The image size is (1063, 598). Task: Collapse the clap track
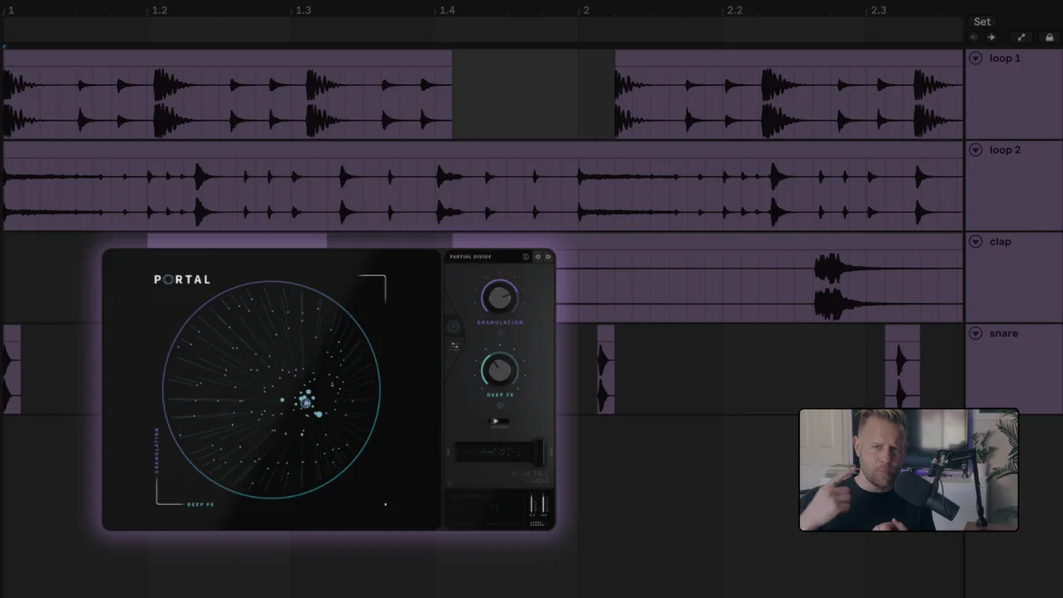pyautogui.click(x=975, y=242)
